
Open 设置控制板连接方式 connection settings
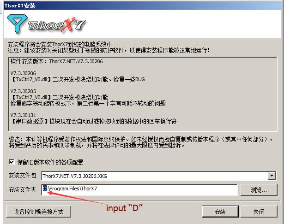[x=39, y=212]
